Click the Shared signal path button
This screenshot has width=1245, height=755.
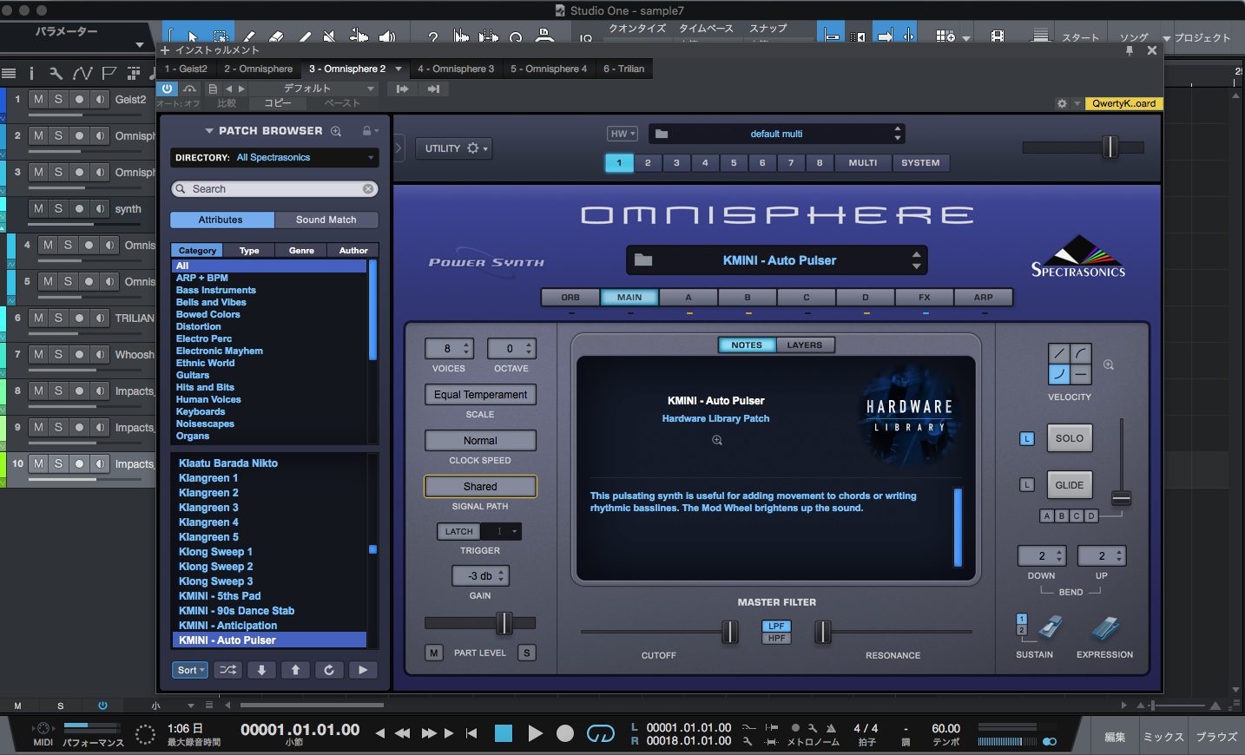pos(480,486)
